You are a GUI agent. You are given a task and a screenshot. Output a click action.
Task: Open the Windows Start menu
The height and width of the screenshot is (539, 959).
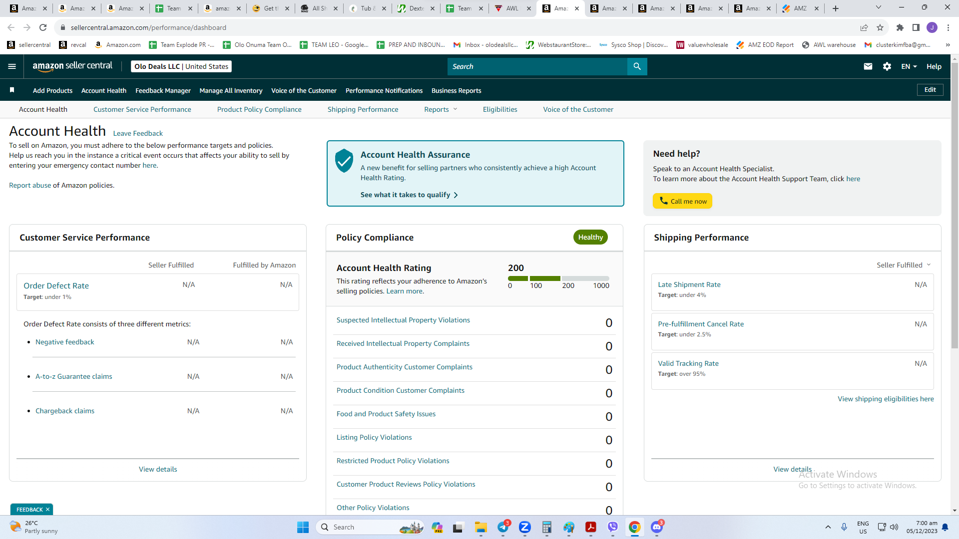click(x=303, y=527)
